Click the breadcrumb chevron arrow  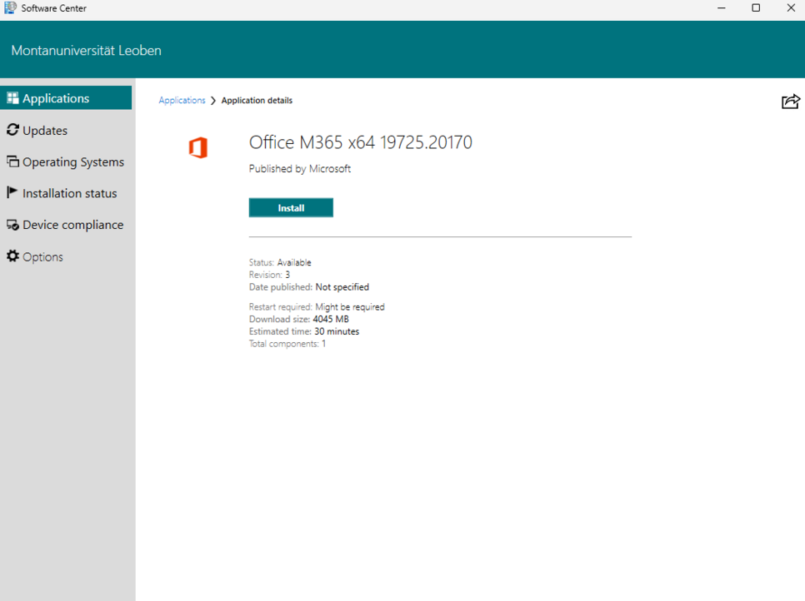click(x=213, y=101)
